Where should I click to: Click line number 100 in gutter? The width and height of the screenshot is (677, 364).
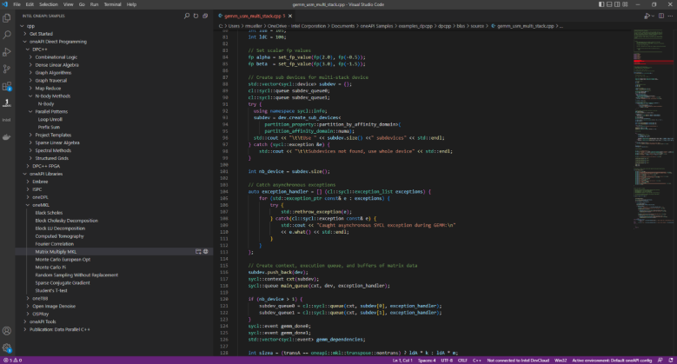pos(224,164)
